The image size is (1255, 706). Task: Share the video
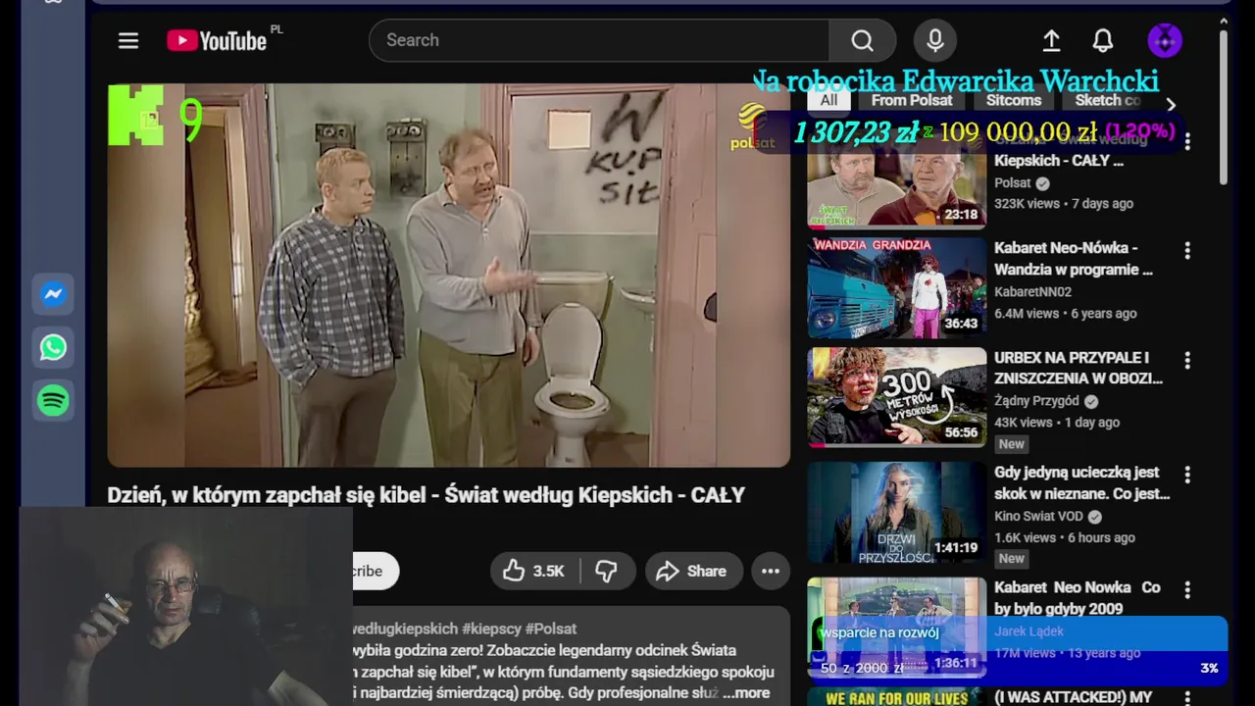(x=693, y=571)
